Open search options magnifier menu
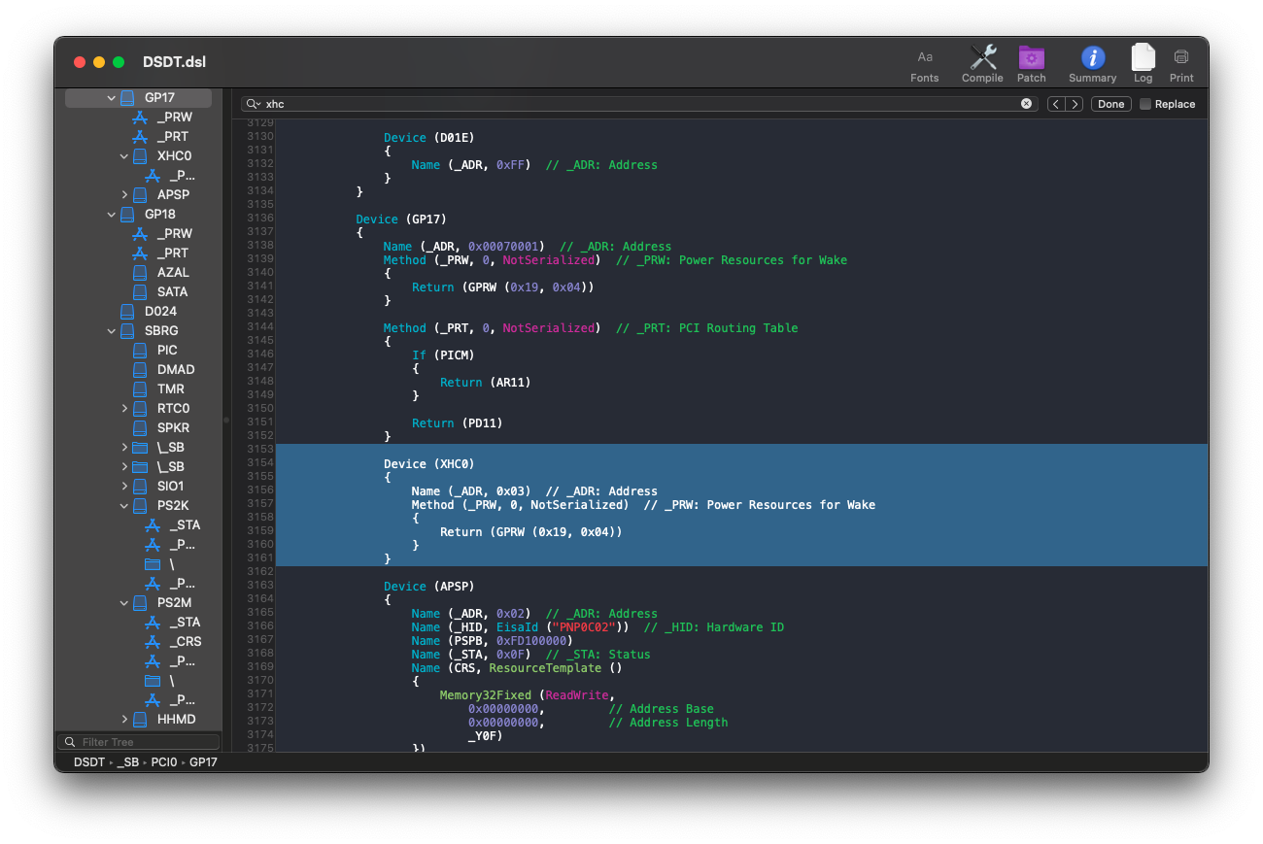This screenshot has width=1263, height=844. pyautogui.click(x=253, y=104)
